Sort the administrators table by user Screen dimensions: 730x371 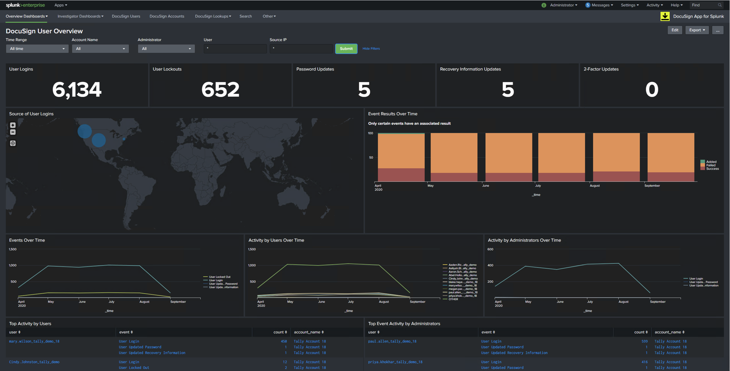point(374,332)
